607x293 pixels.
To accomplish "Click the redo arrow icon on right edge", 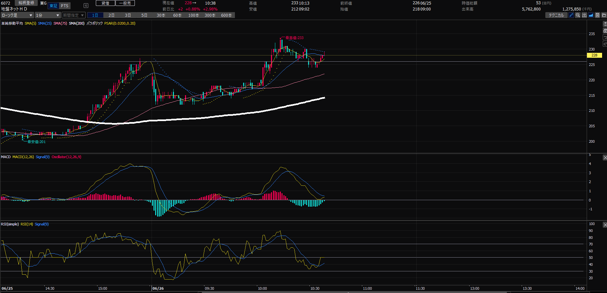I will coord(605,44).
